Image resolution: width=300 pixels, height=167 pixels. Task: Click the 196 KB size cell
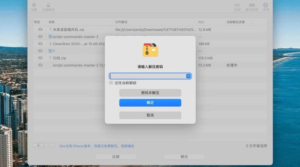tap(204, 44)
